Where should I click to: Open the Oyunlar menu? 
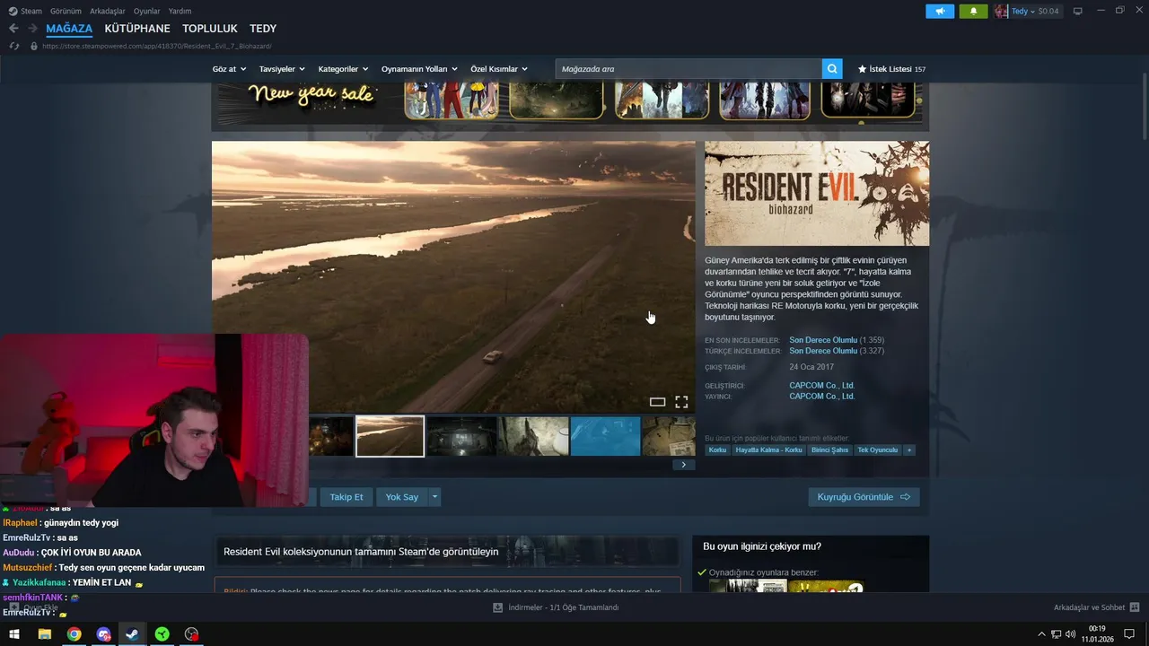[x=147, y=12]
